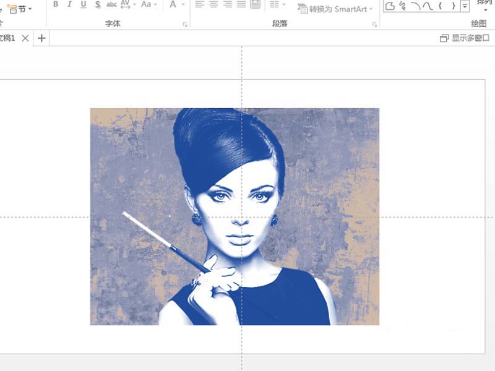
Task: Close the 文稿1 document tab
Action: (x=25, y=38)
